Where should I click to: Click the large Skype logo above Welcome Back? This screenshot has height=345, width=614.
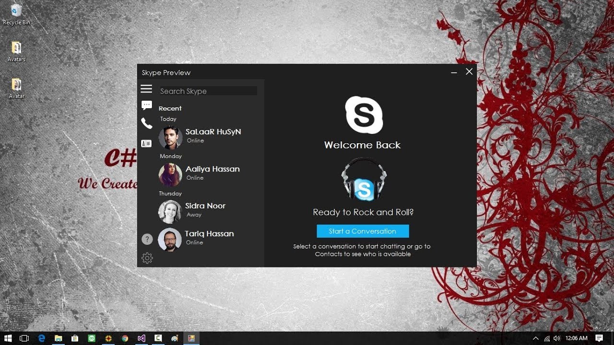tap(364, 115)
